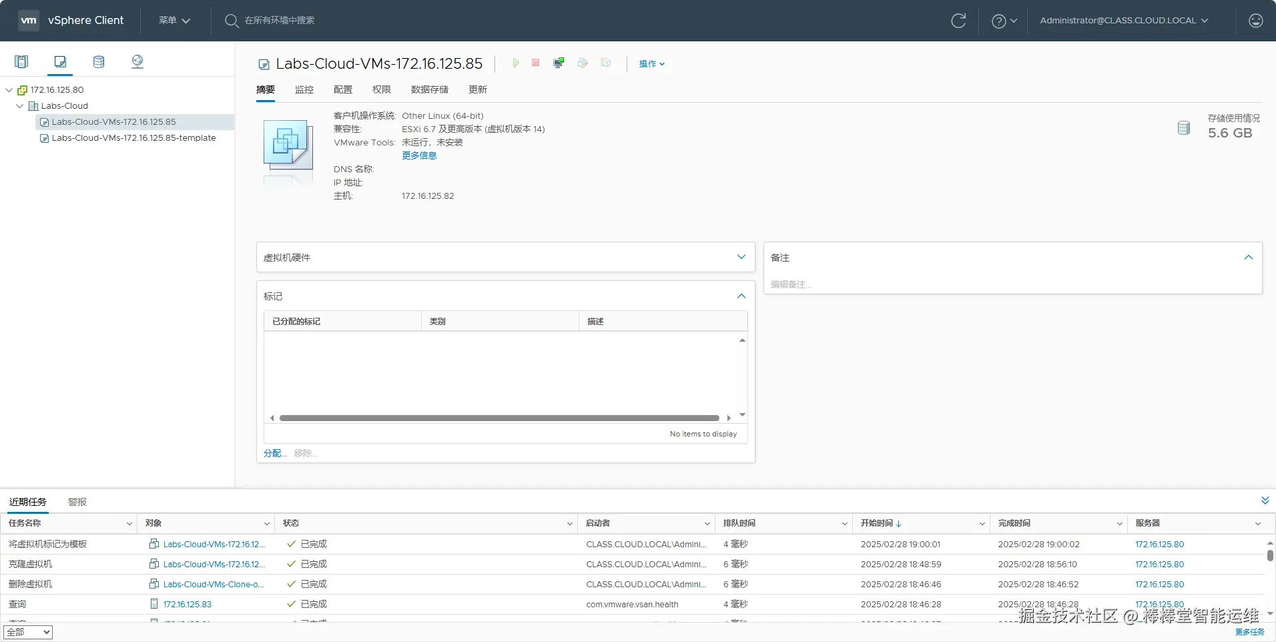Sort tasks by 排队时间 column header
This screenshot has width=1276, height=642.
point(739,524)
